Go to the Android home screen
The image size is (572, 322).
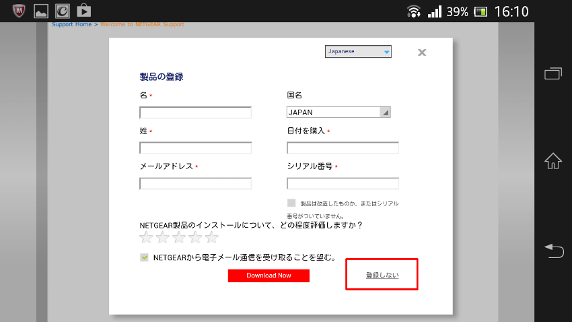(553, 161)
